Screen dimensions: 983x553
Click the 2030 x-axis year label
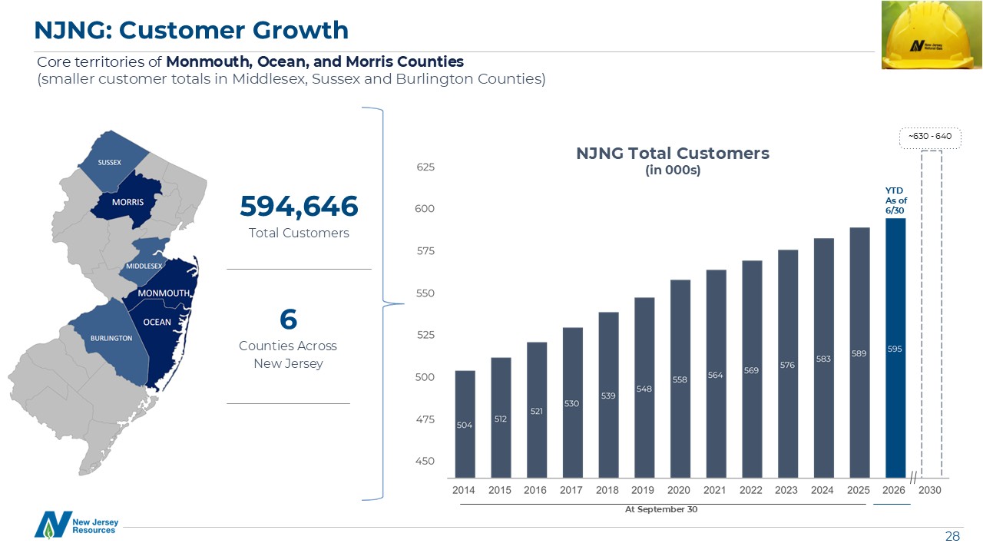click(930, 490)
